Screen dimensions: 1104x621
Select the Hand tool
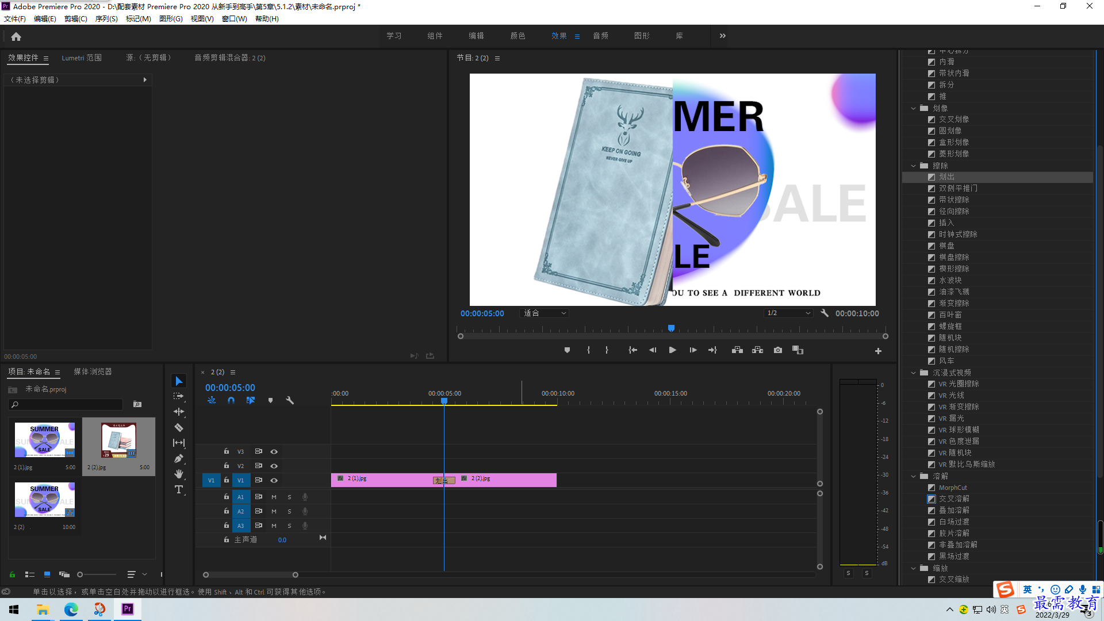pyautogui.click(x=179, y=474)
